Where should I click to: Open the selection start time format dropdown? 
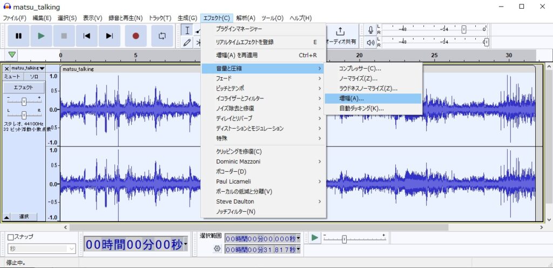[298, 238]
